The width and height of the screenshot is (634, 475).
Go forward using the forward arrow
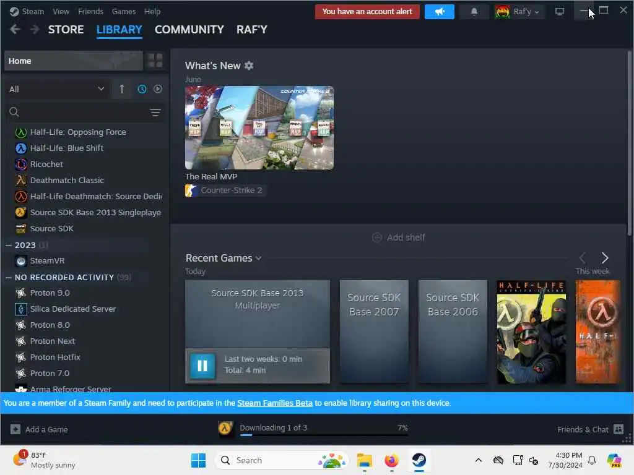(35, 30)
